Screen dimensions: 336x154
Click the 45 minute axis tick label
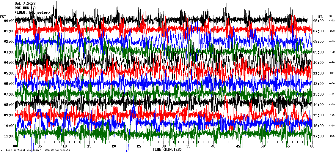[x=238, y=146]
